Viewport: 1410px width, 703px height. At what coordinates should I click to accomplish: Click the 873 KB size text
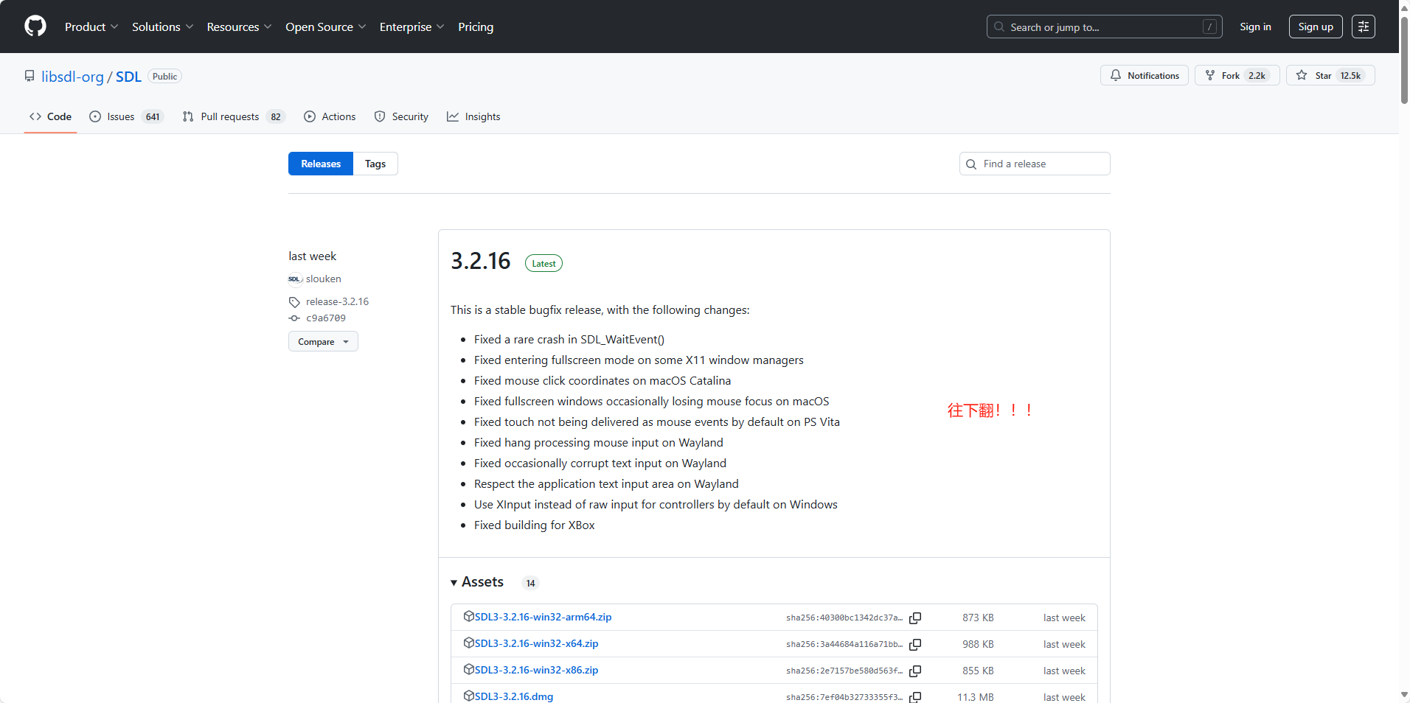coord(978,618)
